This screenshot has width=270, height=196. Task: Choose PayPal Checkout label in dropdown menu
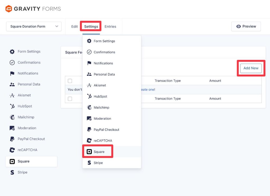click(x=107, y=130)
